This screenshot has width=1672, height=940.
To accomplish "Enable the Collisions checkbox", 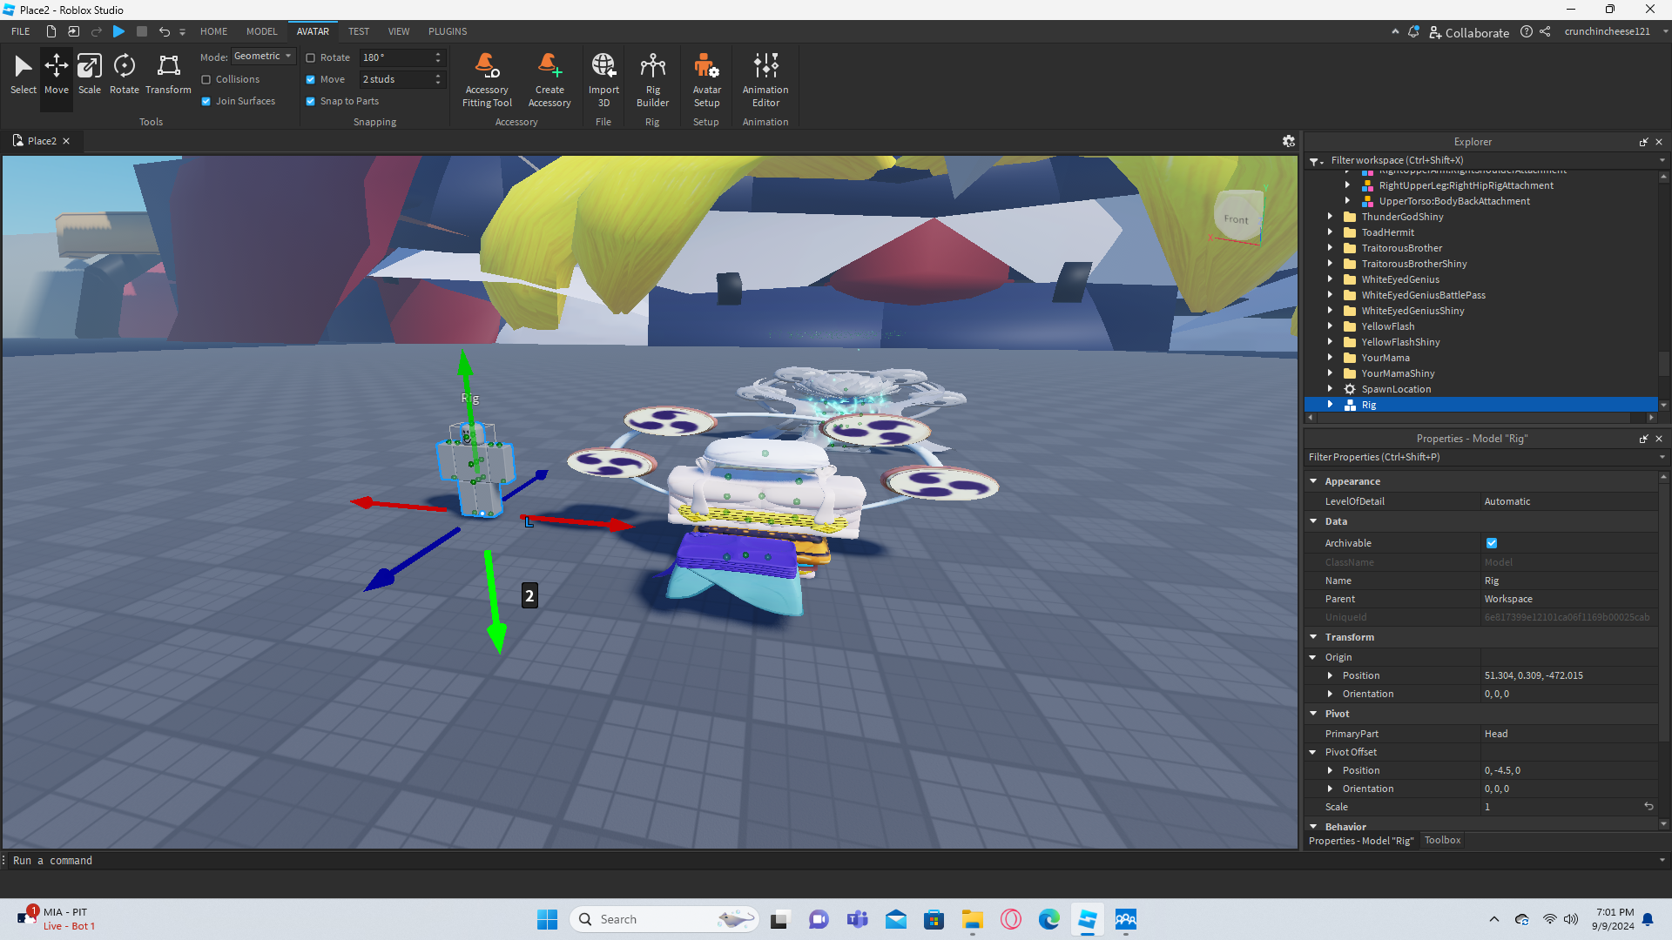I will (206, 79).
